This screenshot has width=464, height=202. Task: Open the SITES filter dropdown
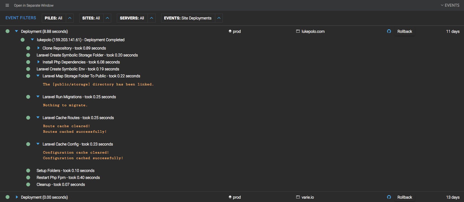[x=107, y=18]
